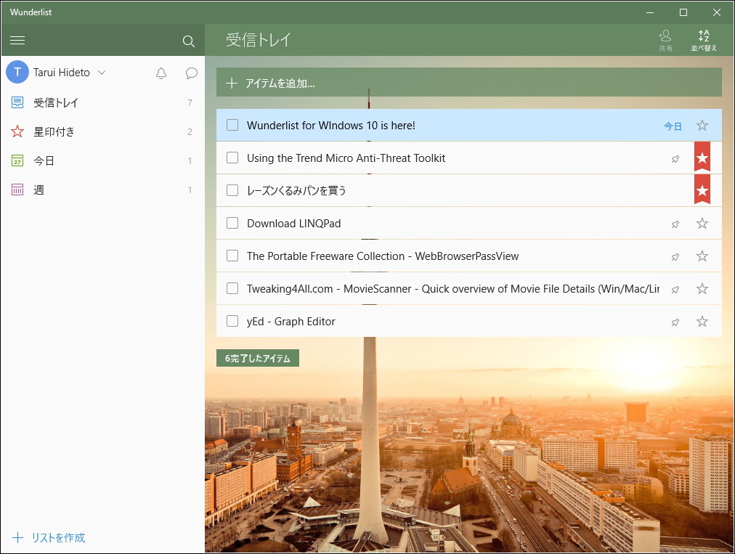This screenshot has height=554, width=735.
Task: Click pin icon on Tweaking4All.com task
Action: (x=675, y=290)
